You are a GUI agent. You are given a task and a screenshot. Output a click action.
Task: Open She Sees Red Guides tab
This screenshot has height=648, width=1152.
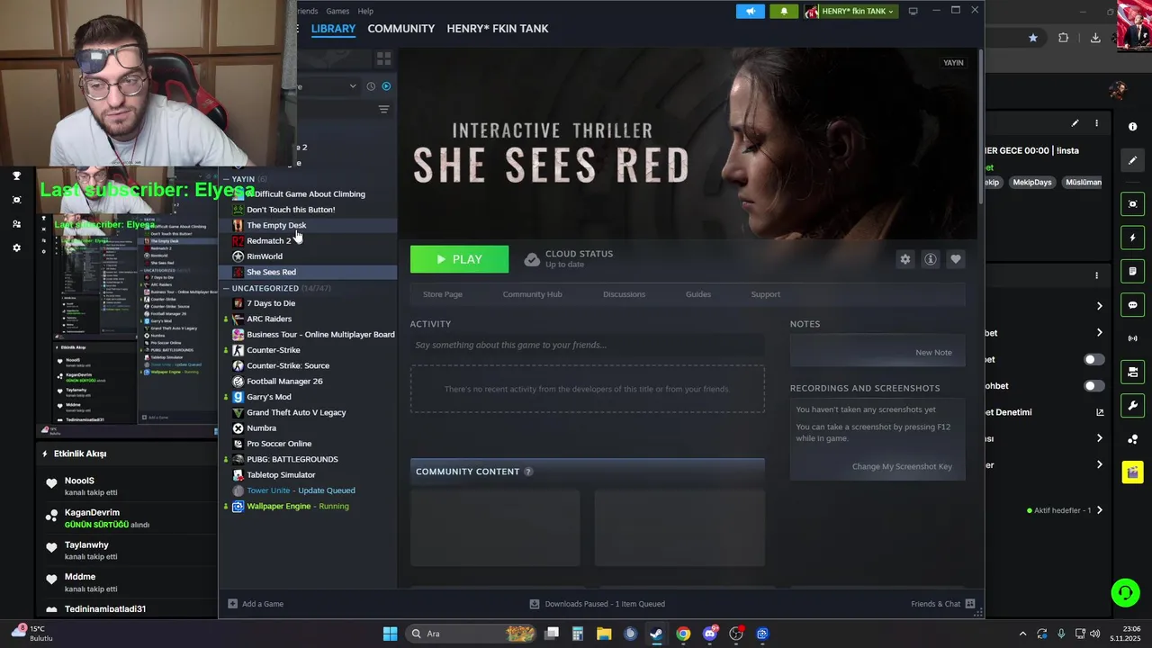[698, 294]
